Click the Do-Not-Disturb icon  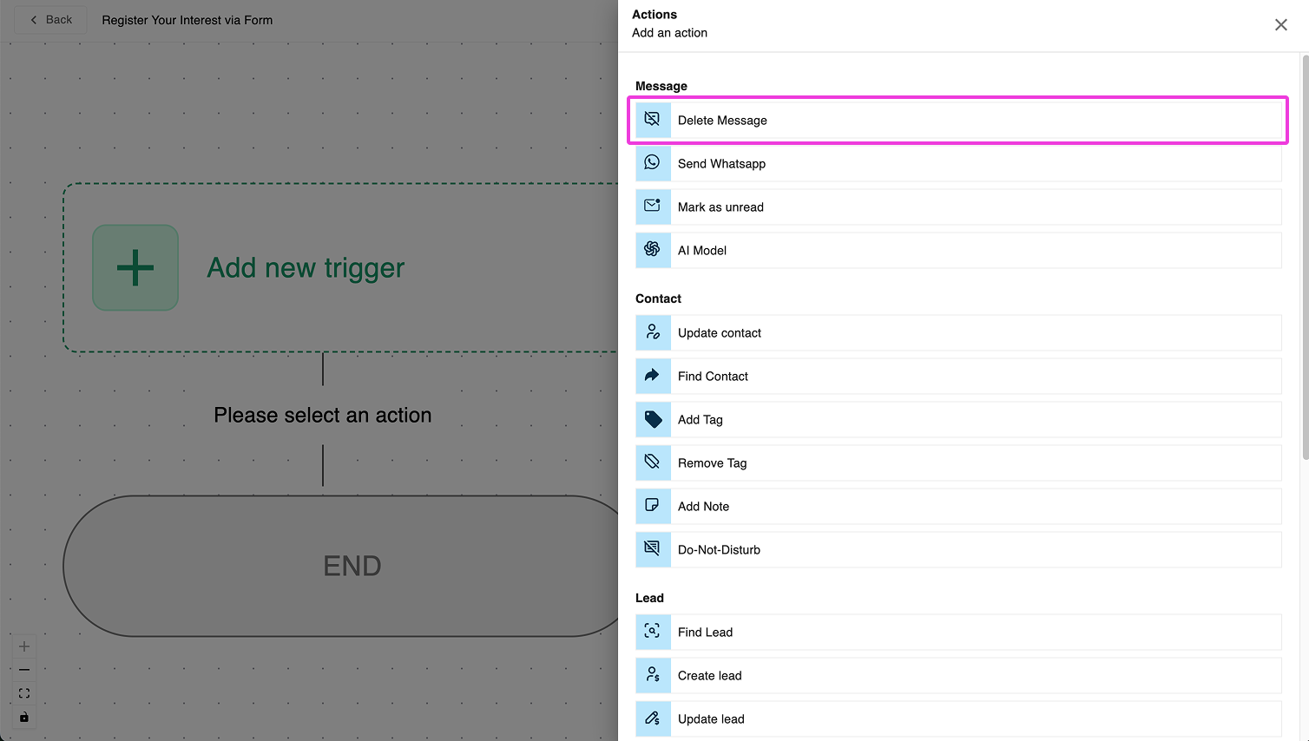click(653, 550)
